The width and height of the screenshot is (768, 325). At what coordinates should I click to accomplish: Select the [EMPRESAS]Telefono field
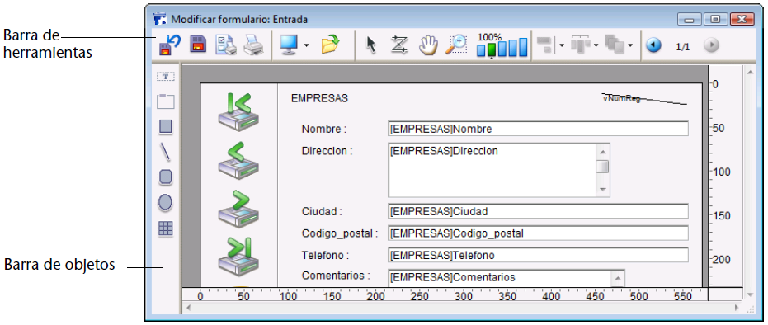point(538,255)
